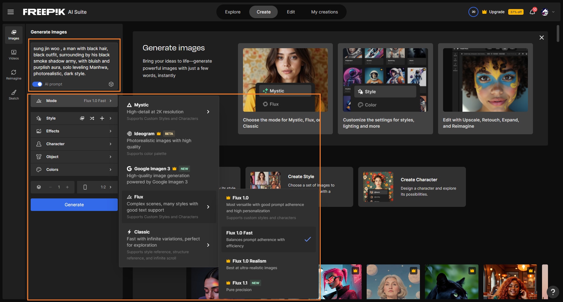Open the older woman with planets image

coord(393,282)
